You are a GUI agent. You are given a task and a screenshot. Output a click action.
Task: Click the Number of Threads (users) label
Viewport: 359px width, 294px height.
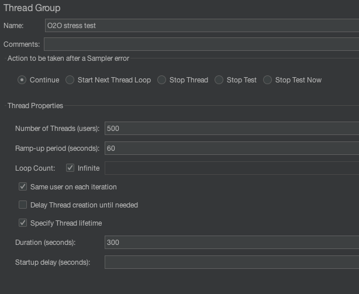click(57, 129)
